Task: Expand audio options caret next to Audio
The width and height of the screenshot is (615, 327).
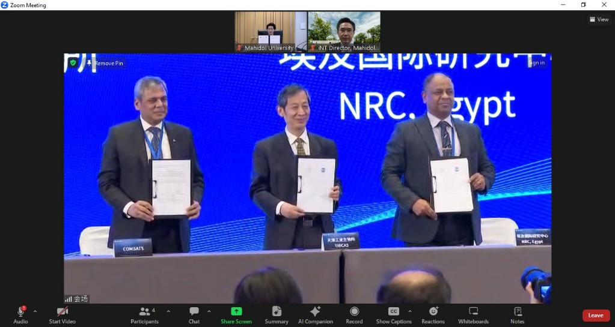Action: (35, 312)
